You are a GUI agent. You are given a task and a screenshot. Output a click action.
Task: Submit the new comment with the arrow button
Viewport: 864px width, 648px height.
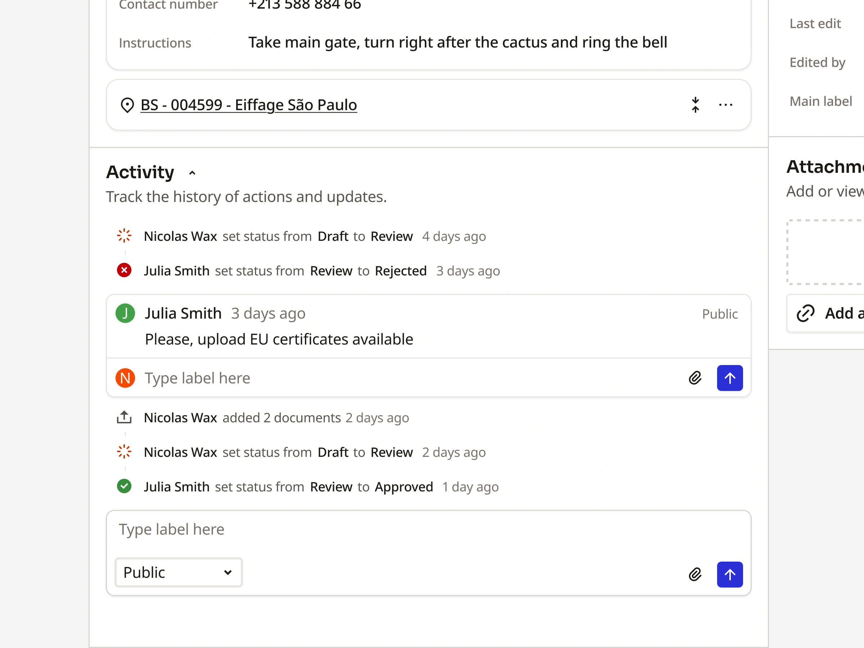pyautogui.click(x=729, y=574)
